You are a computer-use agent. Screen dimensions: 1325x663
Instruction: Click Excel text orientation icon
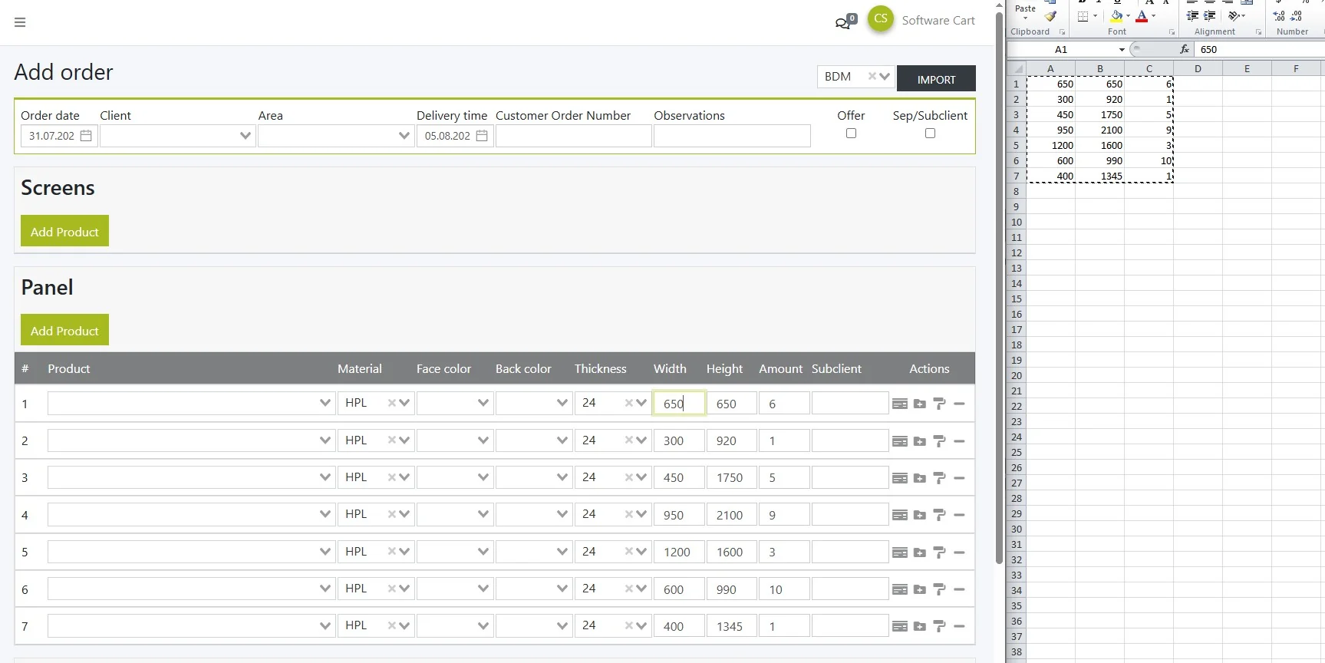pyautogui.click(x=1234, y=15)
